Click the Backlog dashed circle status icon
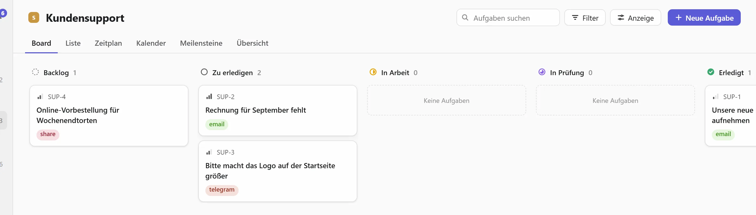756x215 pixels. pyautogui.click(x=35, y=72)
